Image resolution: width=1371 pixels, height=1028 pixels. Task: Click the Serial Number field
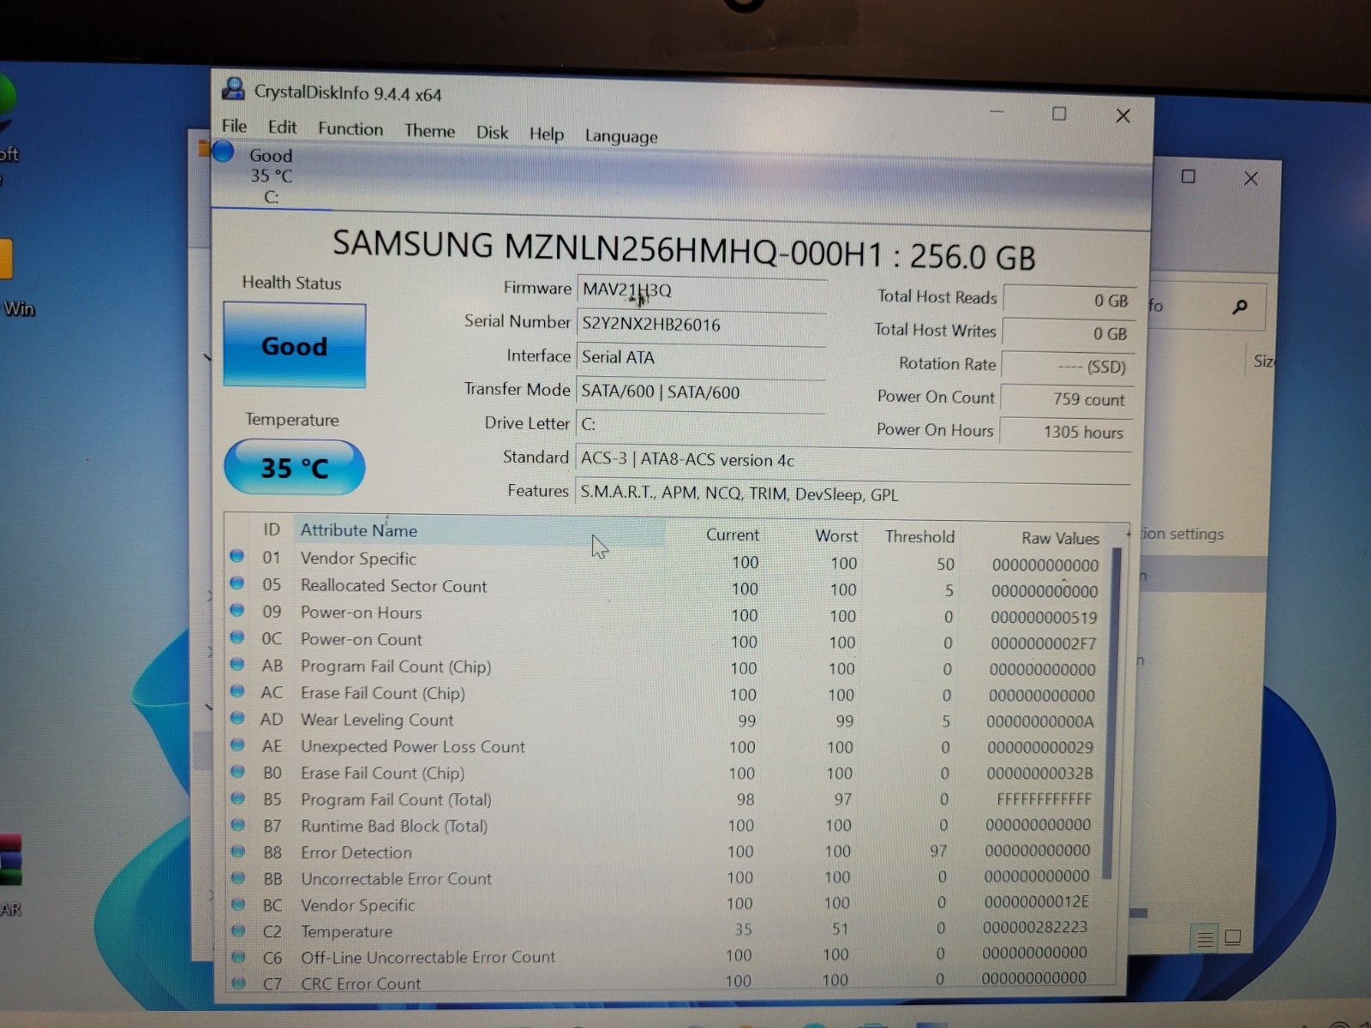click(x=702, y=325)
